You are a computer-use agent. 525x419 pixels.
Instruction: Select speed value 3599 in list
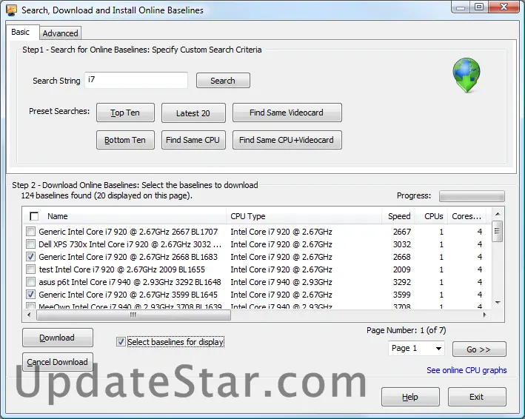402,295
